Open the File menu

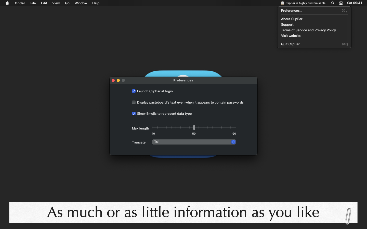[x=33, y=3]
